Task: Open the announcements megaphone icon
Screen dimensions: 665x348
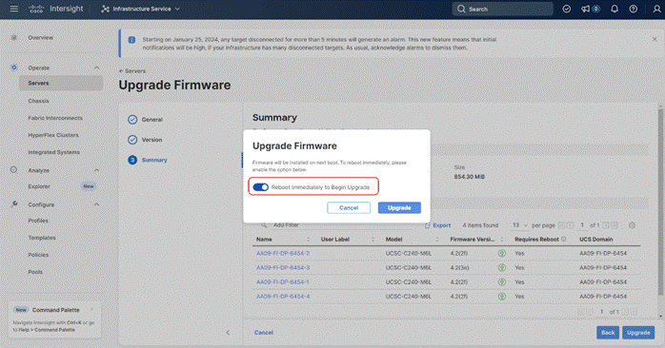Action: point(586,9)
